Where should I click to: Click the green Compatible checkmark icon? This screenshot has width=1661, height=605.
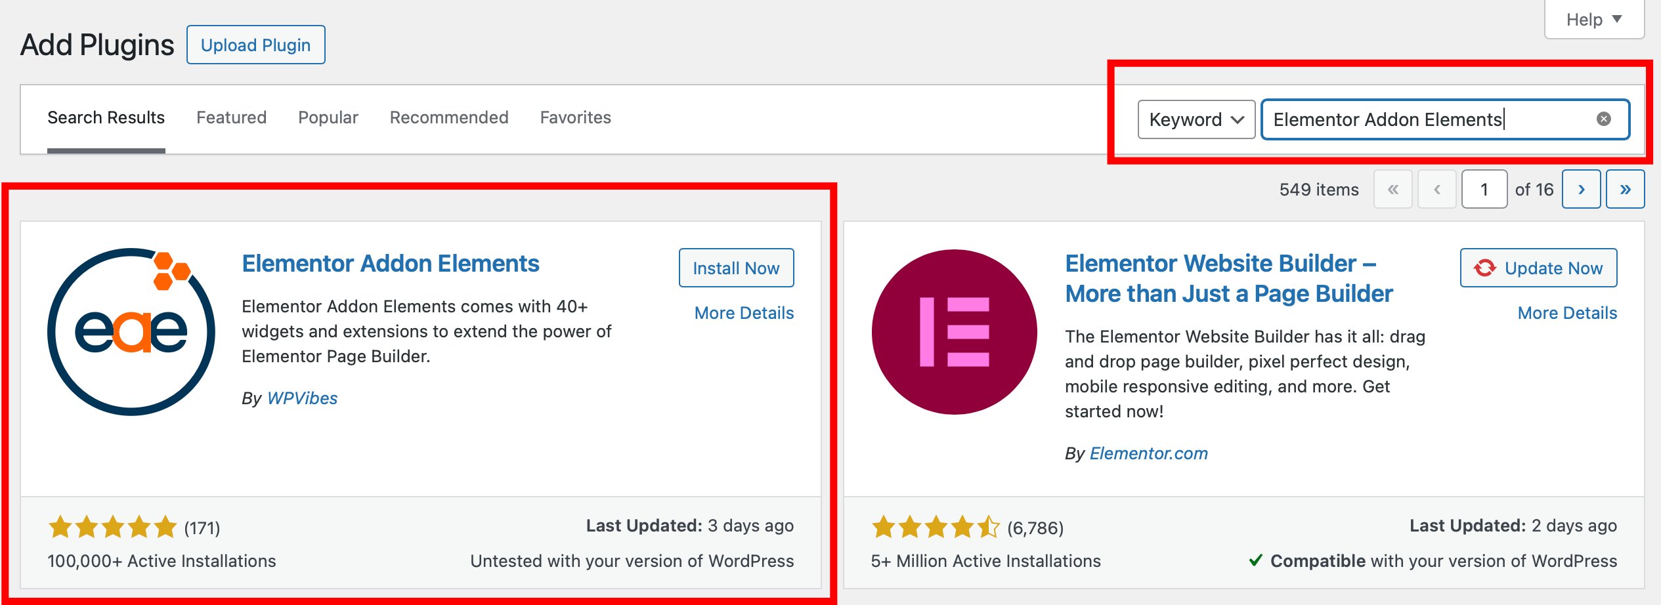click(1256, 561)
